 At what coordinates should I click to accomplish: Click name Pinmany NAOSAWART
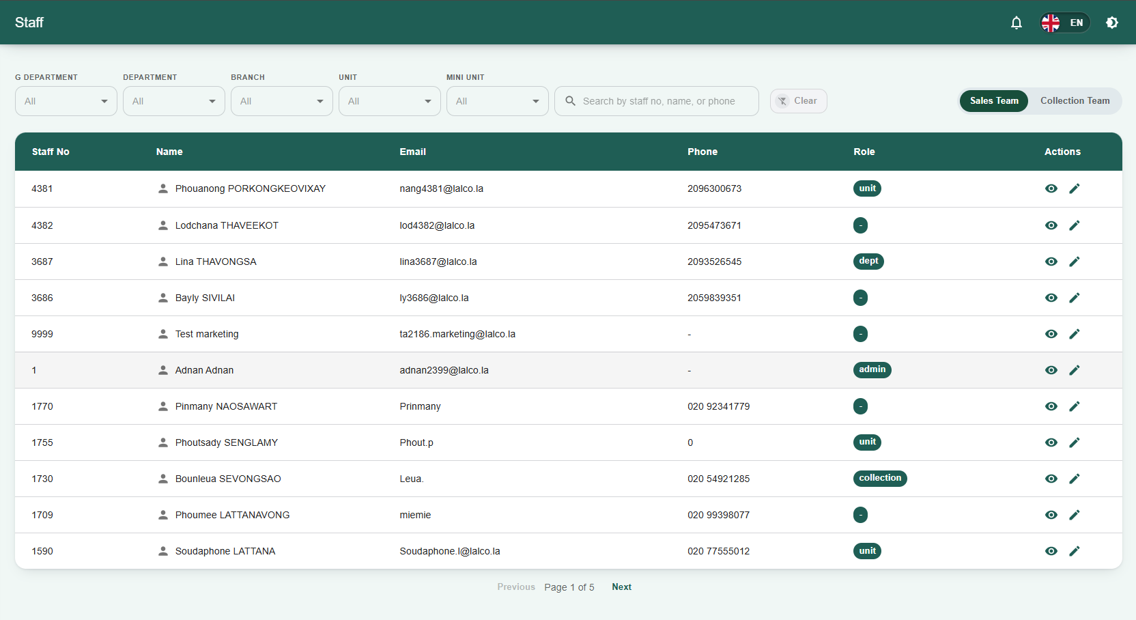pos(226,406)
